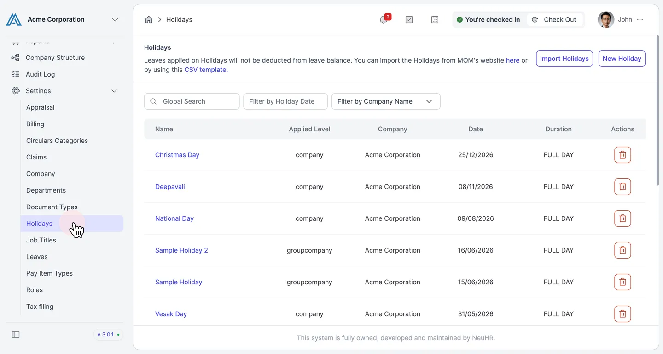Open Departments settings
Image resolution: width=663 pixels, height=354 pixels.
coord(72,190)
